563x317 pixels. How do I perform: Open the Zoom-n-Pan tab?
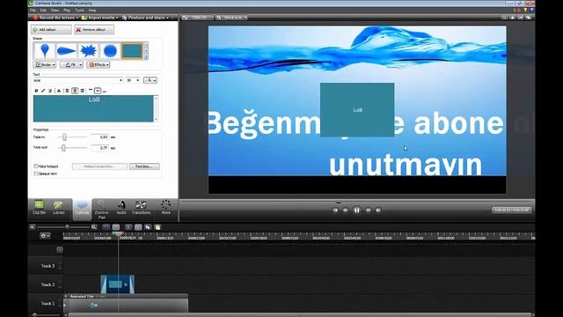102,210
